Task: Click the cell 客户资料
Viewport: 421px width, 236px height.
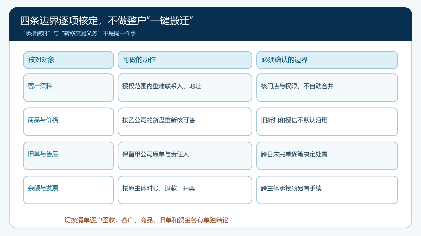Action: pyautogui.click(x=68, y=88)
